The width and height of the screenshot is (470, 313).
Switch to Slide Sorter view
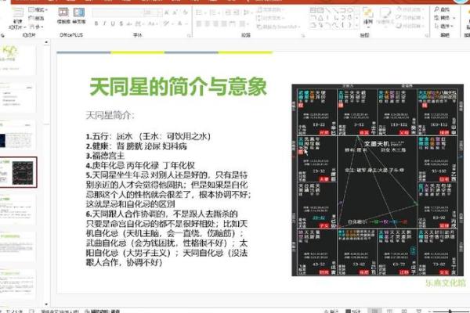[389, 311]
